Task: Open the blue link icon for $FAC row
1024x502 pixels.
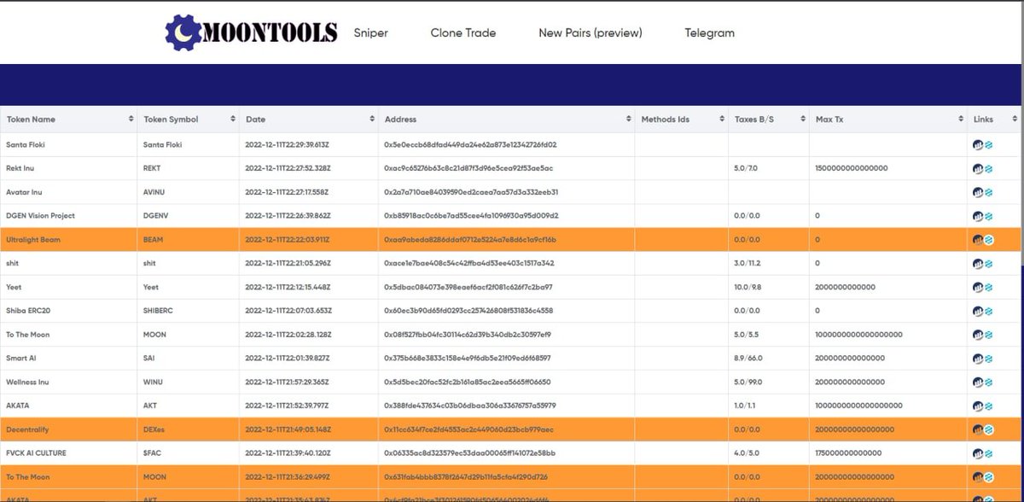Action: tap(988, 453)
